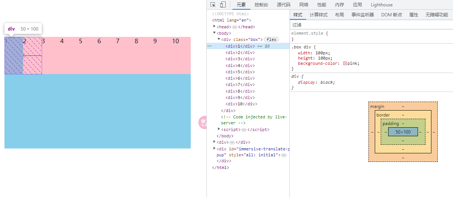Collapse the body element node

coord(214,33)
